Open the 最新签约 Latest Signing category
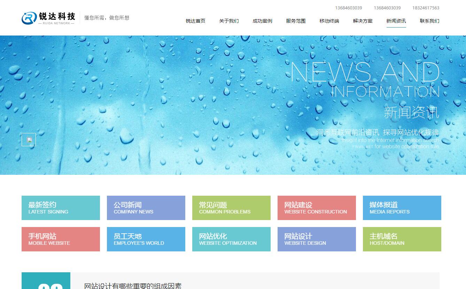This screenshot has width=466, height=289. [x=61, y=208]
